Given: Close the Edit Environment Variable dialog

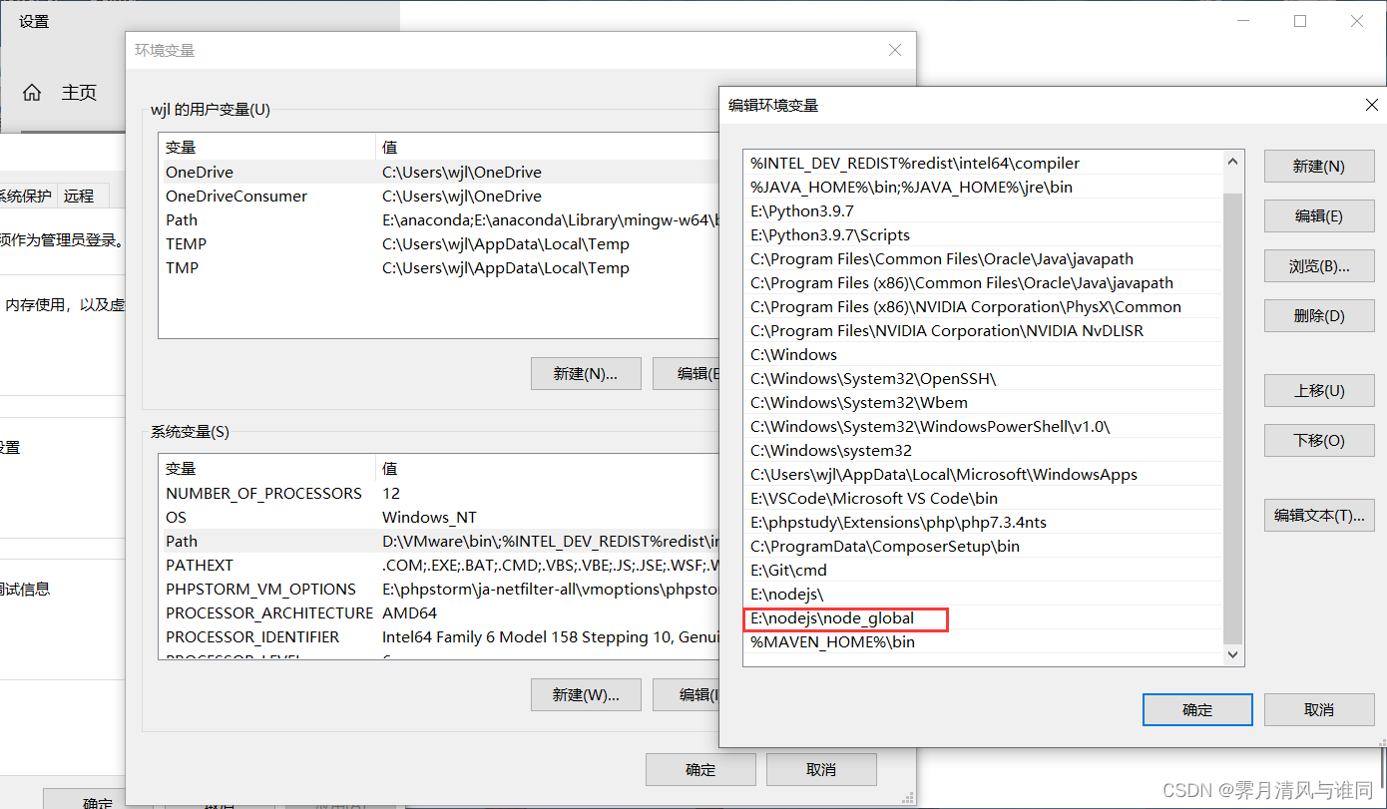Looking at the screenshot, I should pyautogui.click(x=1371, y=105).
